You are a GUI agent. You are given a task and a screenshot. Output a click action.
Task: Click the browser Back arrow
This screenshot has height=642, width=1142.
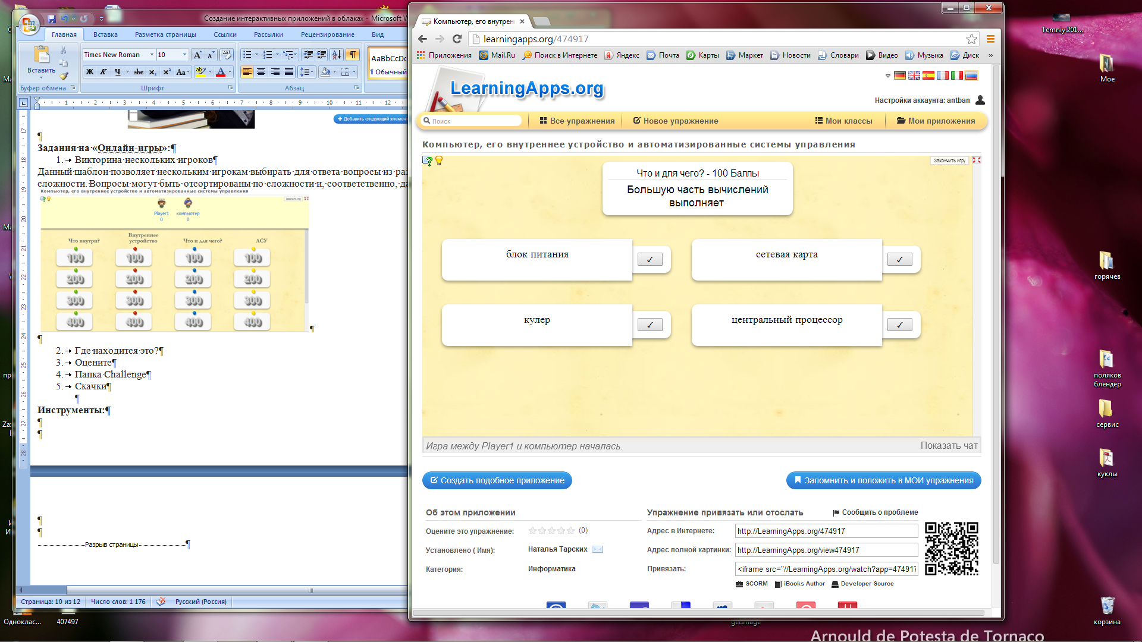(x=422, y=39)
